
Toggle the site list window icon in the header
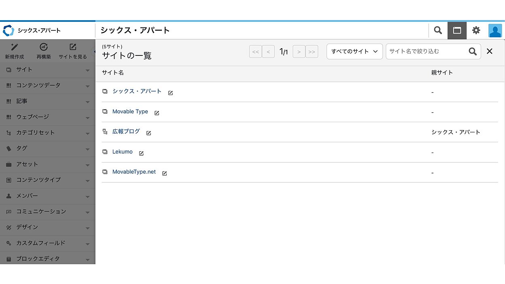pyautogui.click(x=457, y=30)
